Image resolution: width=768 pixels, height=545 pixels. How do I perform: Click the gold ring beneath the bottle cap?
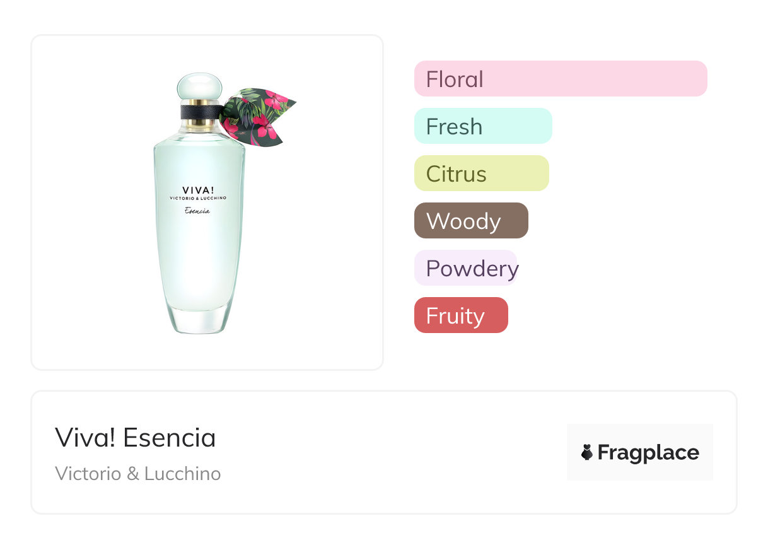(x=199, y=101)
